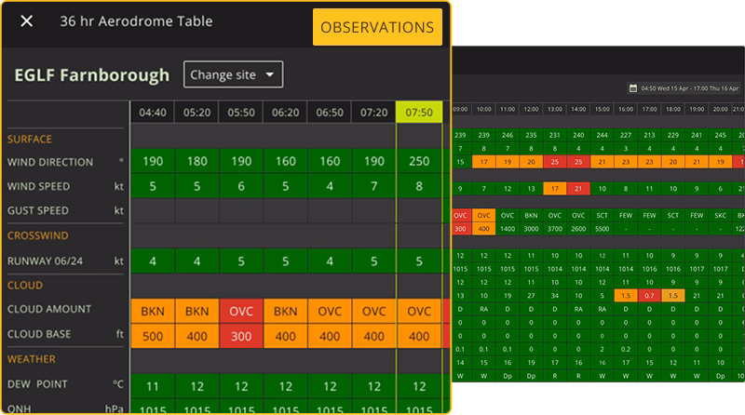Click the SURFACE section heading

tap(30, 140)
